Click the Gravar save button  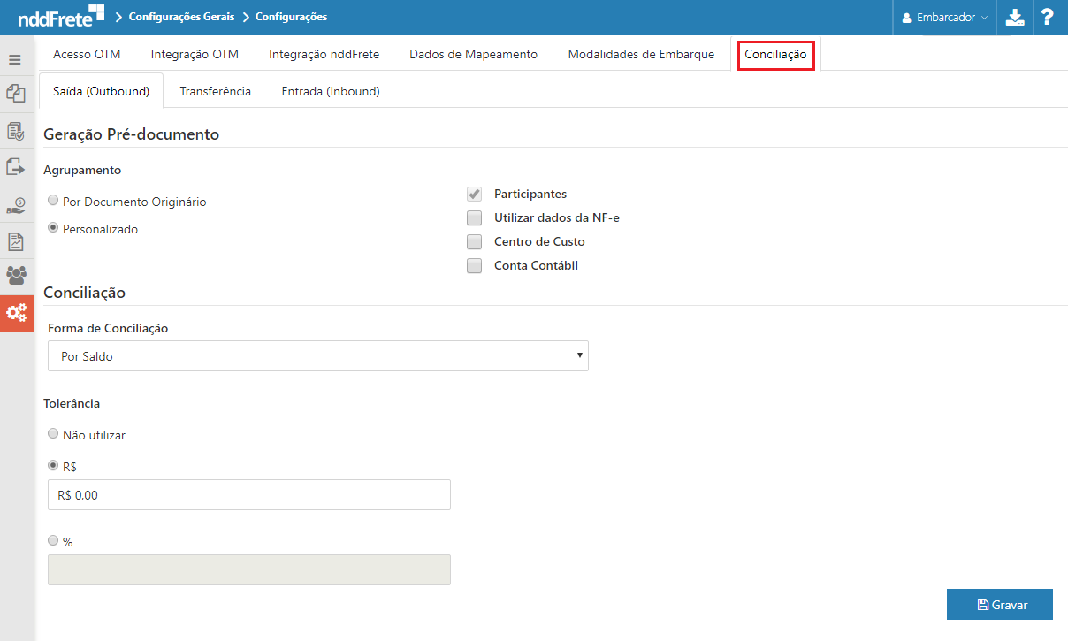pos(999,605)
